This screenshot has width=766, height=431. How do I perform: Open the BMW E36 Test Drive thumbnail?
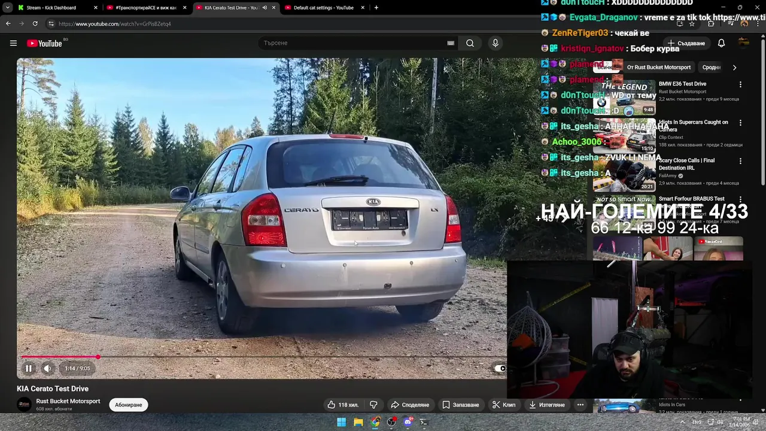pyautogui.click(x=624, y=98)
